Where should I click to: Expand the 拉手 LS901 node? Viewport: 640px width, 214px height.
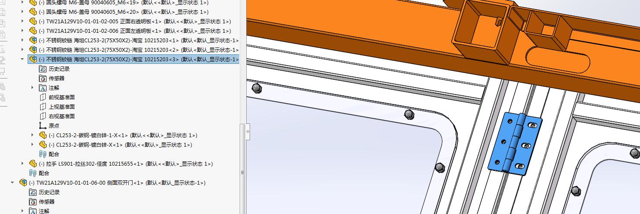pyautogui.click(x=22, y=164)
